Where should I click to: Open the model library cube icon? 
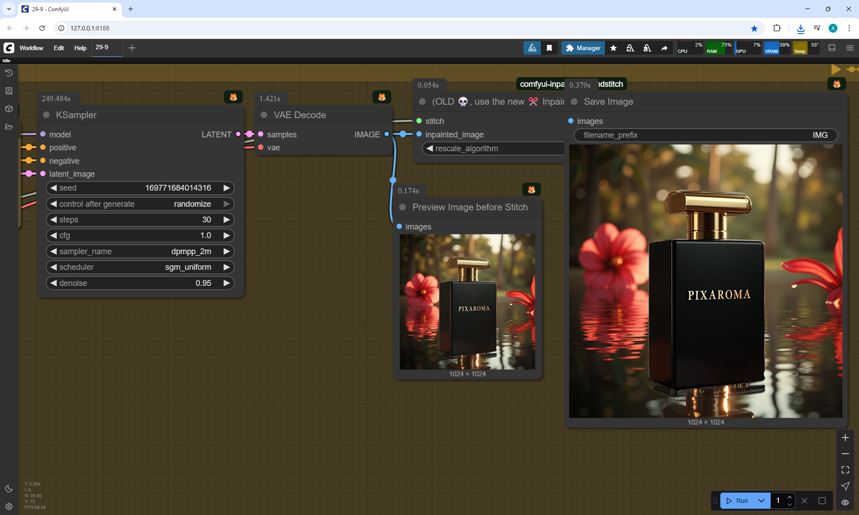pyautogui.click(x=9, y=109)
